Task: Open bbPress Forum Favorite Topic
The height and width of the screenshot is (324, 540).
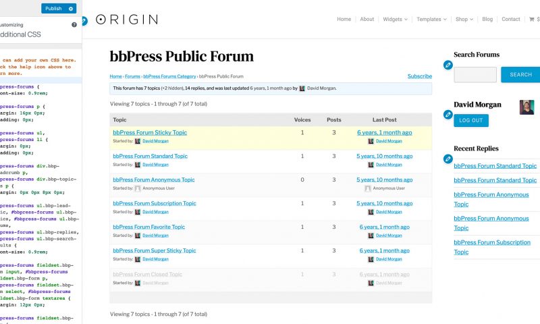Action: point(148,227)
